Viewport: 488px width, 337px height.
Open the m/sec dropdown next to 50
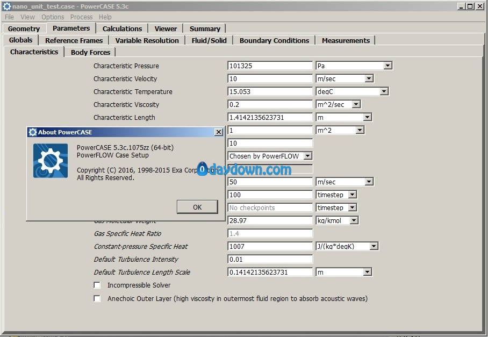click(x=369, y=182)
